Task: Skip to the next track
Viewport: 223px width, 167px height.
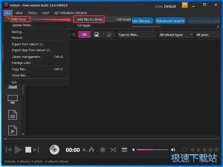Action: [36, 150]
